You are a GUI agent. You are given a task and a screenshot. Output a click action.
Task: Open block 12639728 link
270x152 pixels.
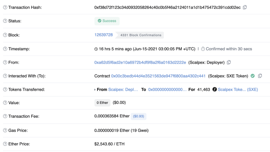pos(103,35)
